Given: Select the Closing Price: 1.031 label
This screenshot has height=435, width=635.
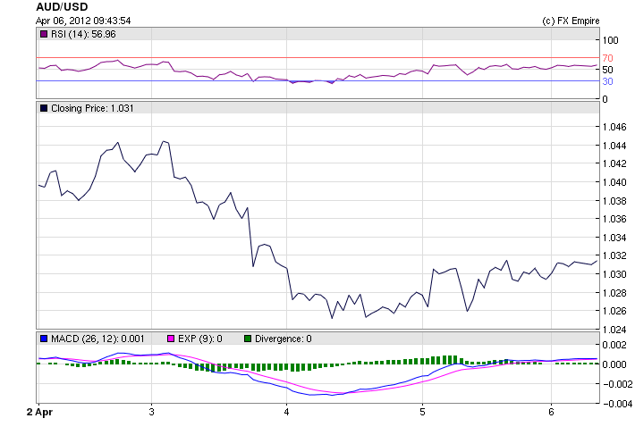Looking at the screenshot, I should (x=92, y=108).
